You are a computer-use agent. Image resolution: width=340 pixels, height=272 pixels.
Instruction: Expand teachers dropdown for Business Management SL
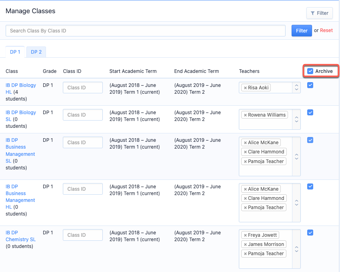tap(296, 157)
